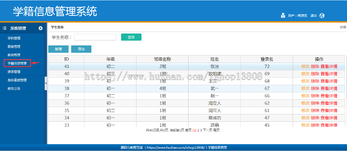Viewport: 347px width, 151px height.
Task: Click the 导出 button
Action: click(81, 49)
